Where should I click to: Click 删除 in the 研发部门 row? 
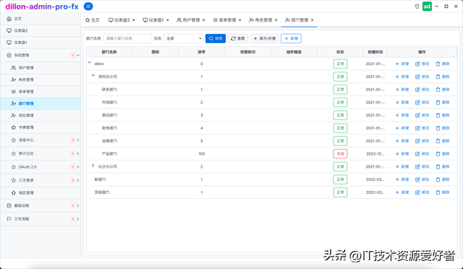tap(442, 90)
